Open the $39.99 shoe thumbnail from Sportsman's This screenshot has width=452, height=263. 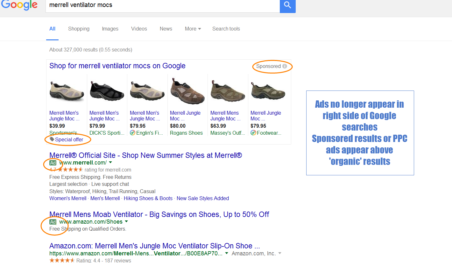click(67, 91)
